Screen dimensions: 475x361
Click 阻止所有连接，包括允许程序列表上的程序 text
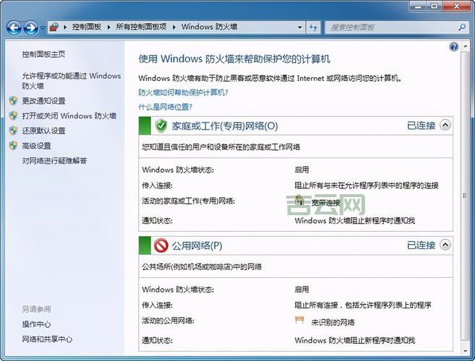363,305
